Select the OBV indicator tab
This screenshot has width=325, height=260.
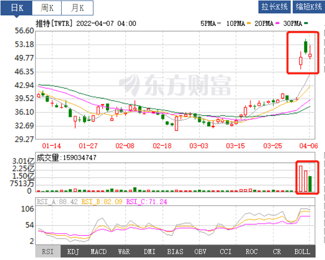200,251
